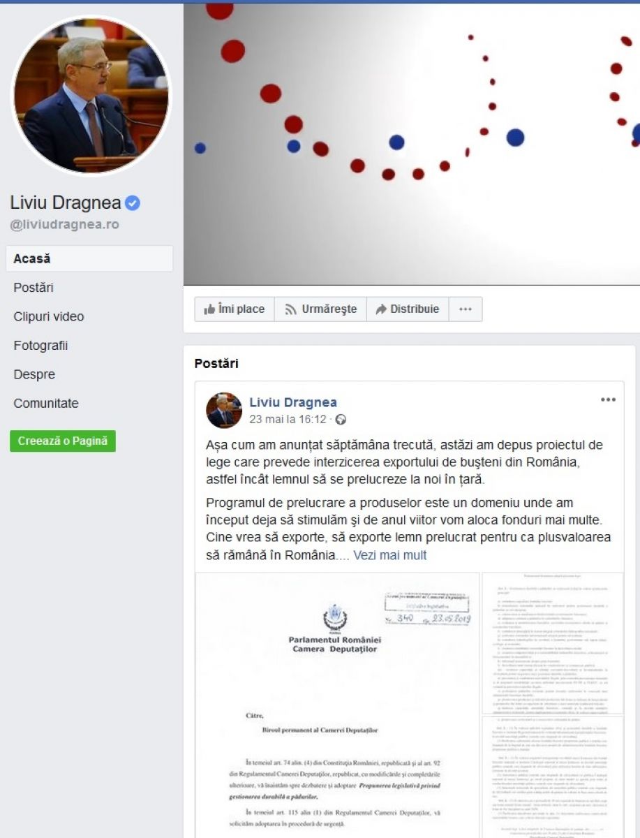Click the verified badge next to Liviu Dragnea
This screenshot has height=838, width=640.
coord(133,203)
